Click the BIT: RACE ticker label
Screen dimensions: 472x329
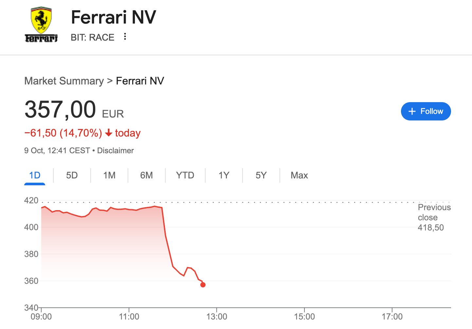tap(93, 37)
